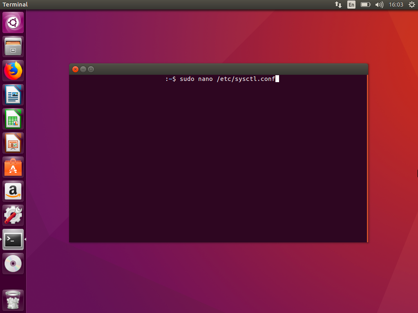Open the Amazon launcher icon
The width and height of the screenshot is (418, 313).
pyautogui.click(x=13, y=191)
